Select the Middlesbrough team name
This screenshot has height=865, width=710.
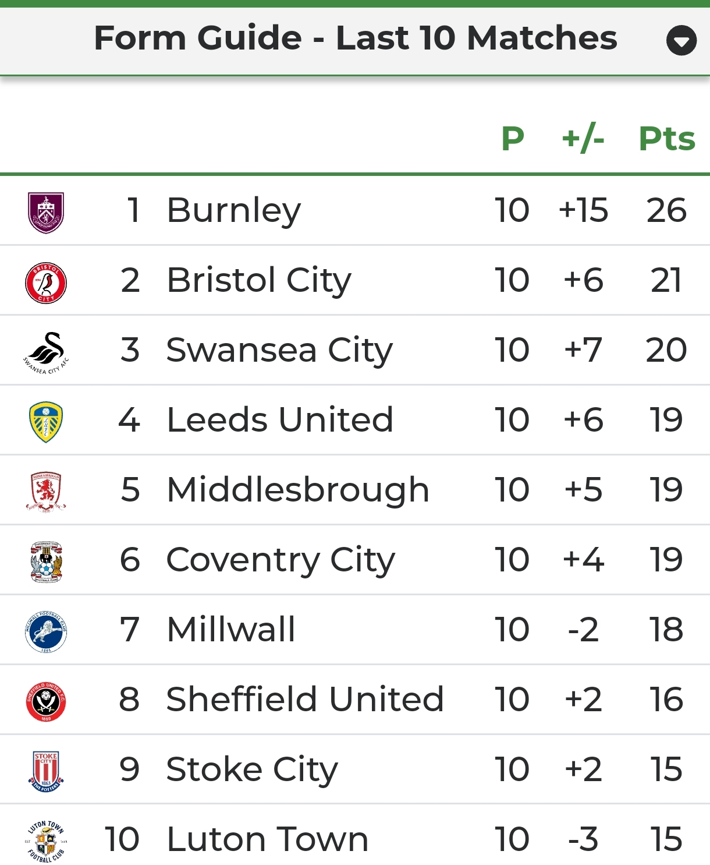[x=298, y=490]
